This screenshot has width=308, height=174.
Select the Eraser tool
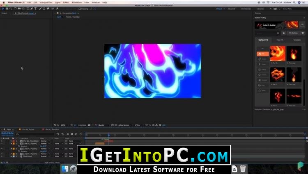coord(48,9)
